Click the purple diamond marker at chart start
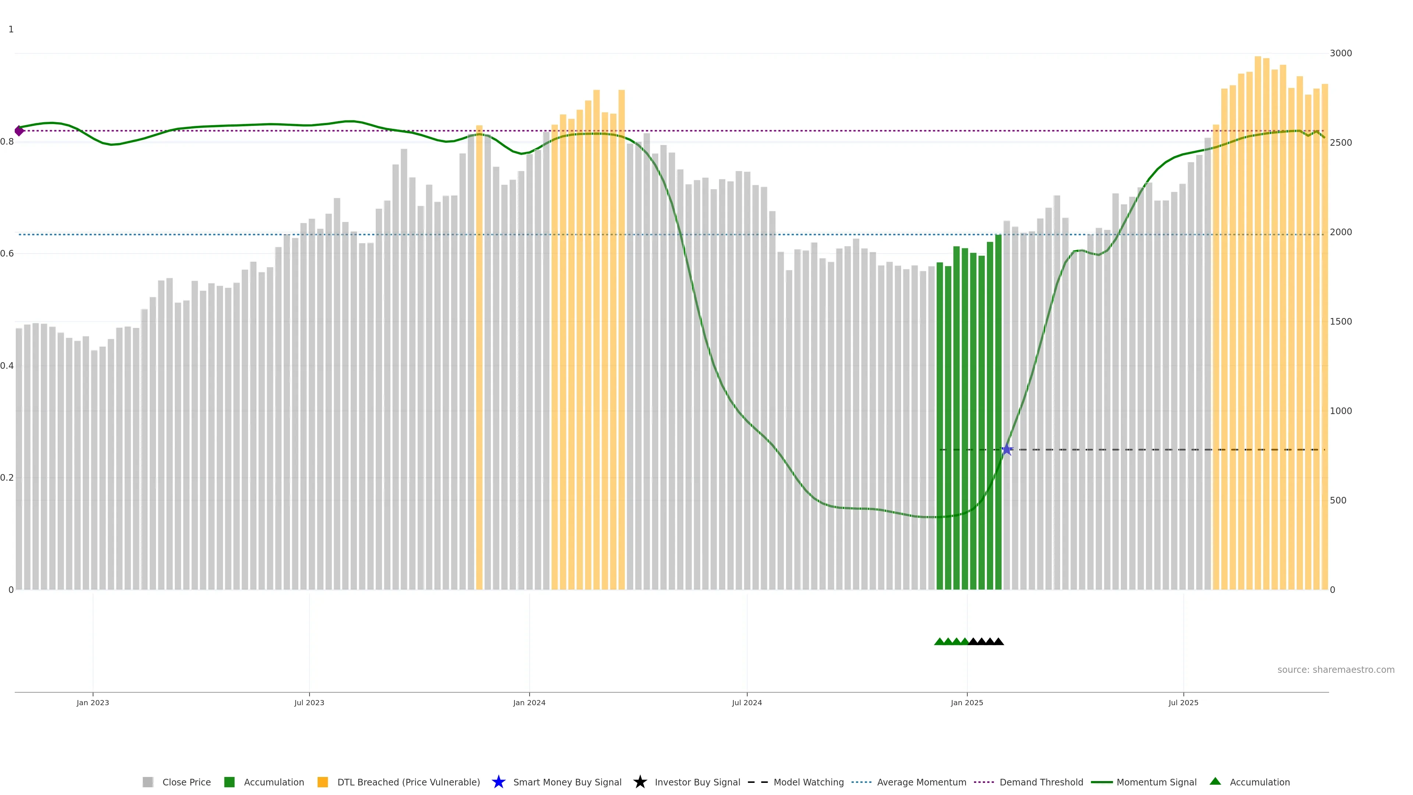Image resolution: width=1413 pixels, height=795 pixels. pyautogui.click(x=19, y=131)
